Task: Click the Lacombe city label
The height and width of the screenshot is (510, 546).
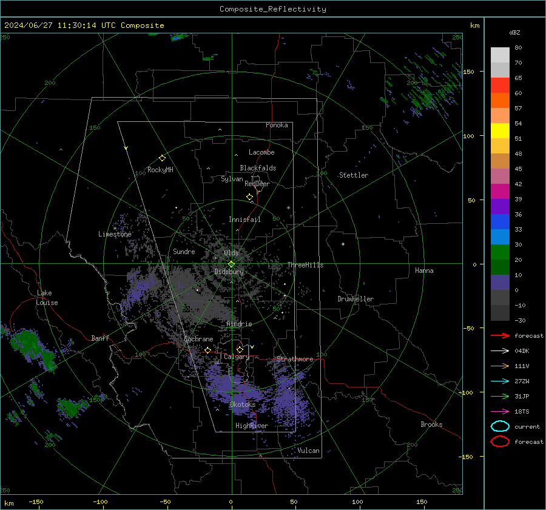Action: (261, 152)
